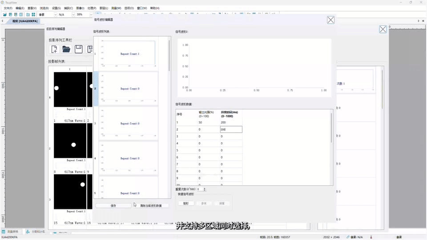Image resolution: width=427 pixels, height=240 pixels.
Task: Expand the 38% zoom dropdown
Action: coord(91,14)
